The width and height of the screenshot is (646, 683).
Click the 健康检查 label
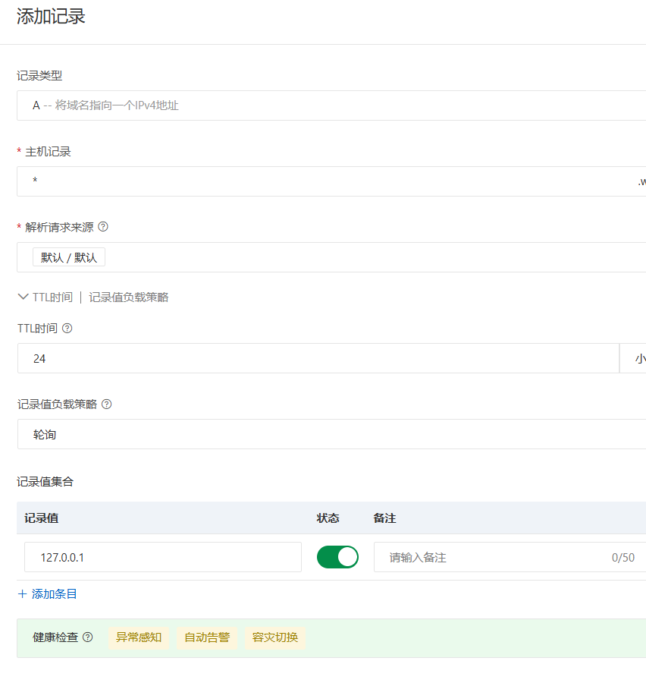pos(55,637)
